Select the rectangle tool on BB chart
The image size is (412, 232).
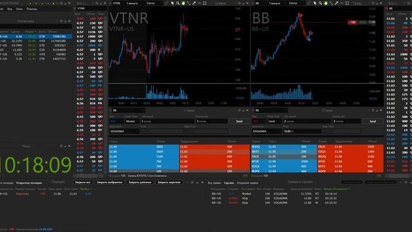click(x=347, y=3)
